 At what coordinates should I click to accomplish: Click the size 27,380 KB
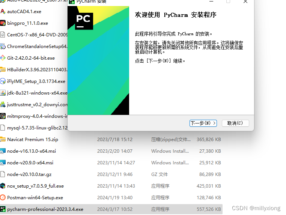tap(210, 151)
